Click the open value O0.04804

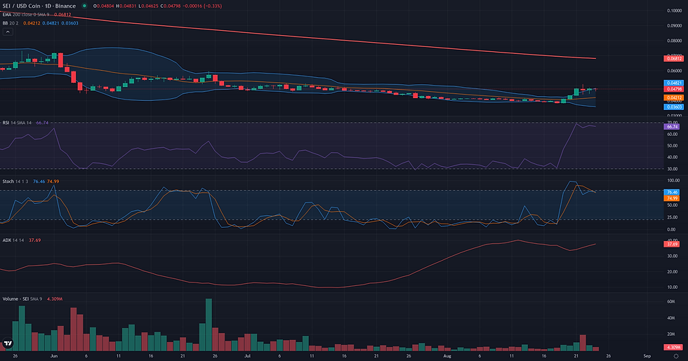click(104, 6)
